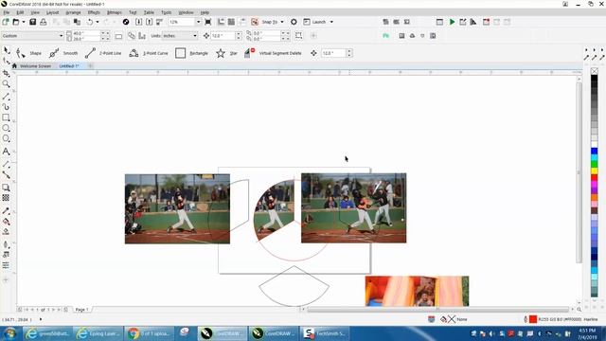Pick the yellow swatch in color palette
Viewport: 606px width, 341px height.
(x=594, y=170)
